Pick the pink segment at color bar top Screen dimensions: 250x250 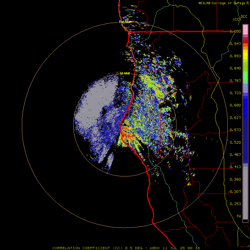(x=245, y=30)
